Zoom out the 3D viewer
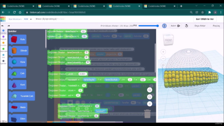This screenshot has width=224, height=126. coord(163,58)
